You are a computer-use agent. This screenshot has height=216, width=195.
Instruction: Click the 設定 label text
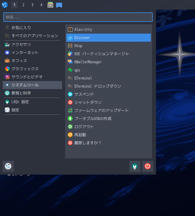click(x=15, y=110)
